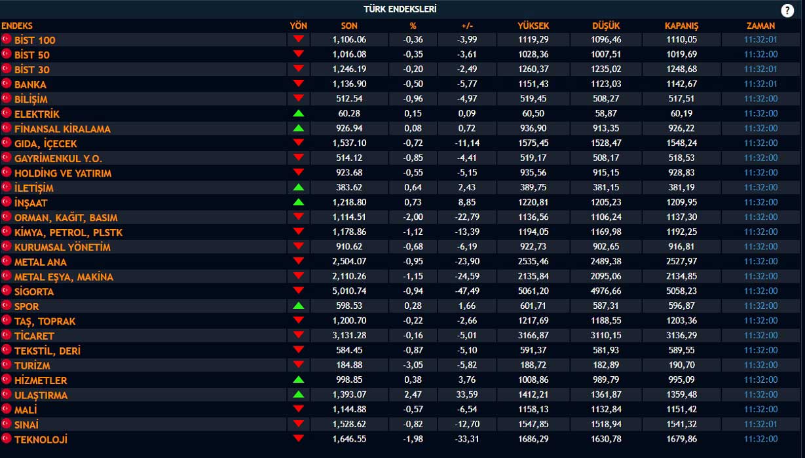
Task: Sort by the ZAMAN column header
Action: [x=760, y=26]
